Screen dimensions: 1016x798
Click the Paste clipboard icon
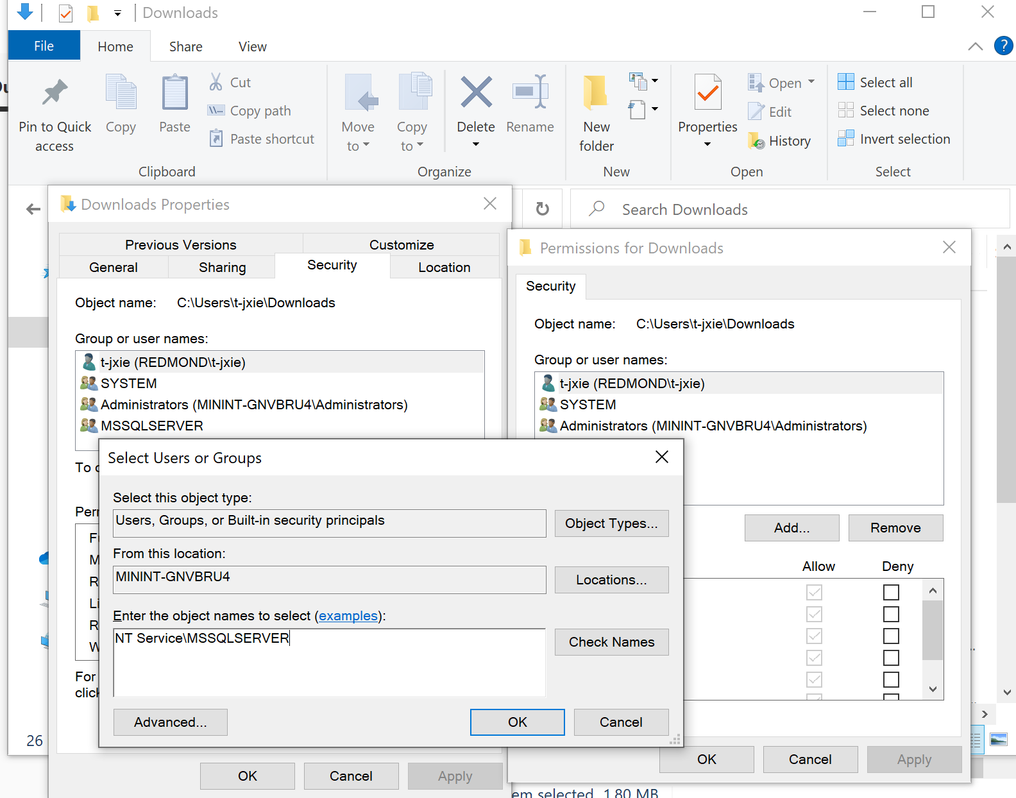click(174, 93)
